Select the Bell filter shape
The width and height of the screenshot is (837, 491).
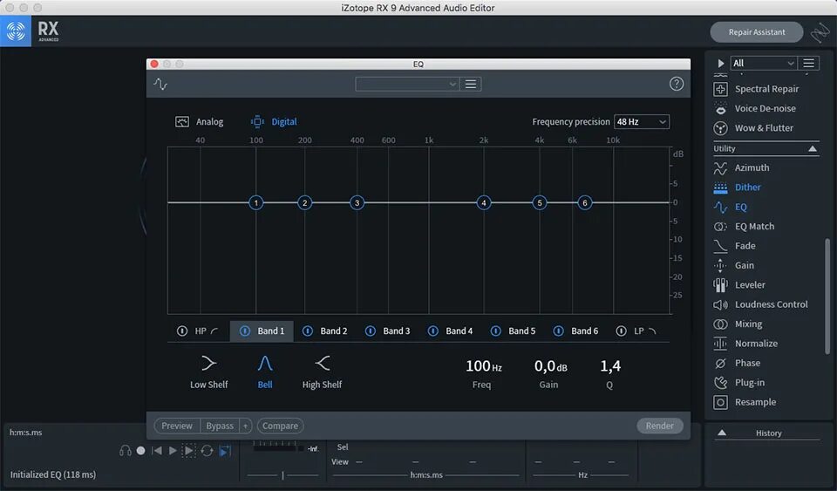pyautogui.click(x=265, y=372)
